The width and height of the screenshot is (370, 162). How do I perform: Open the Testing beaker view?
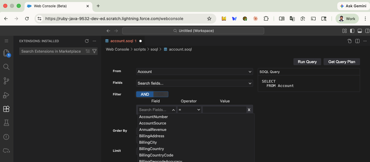click(x=6, y=123)
